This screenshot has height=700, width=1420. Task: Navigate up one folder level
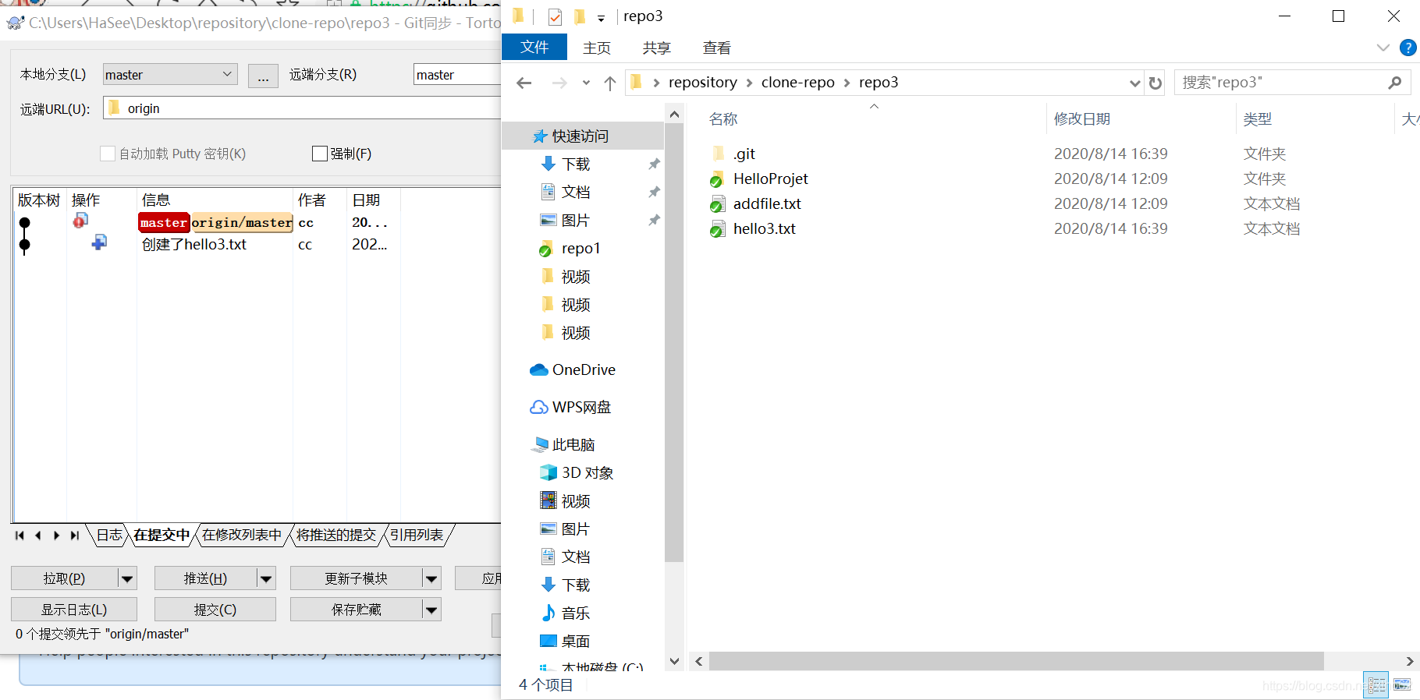click(x=610, y=83)
